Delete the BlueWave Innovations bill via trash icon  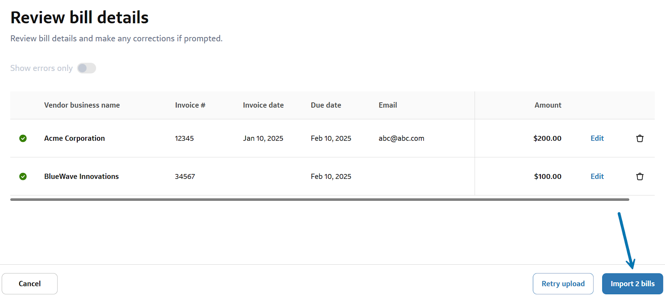(640, 176)
